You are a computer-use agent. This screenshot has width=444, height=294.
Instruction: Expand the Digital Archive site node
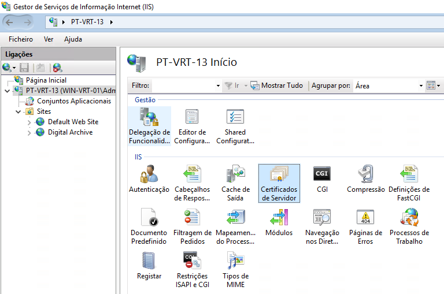tap(29, 133)
